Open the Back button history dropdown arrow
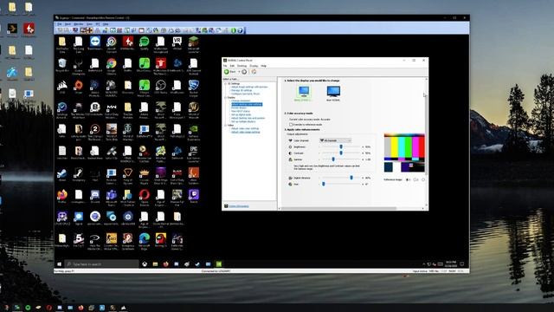554x312 pixels. (239, 72)
